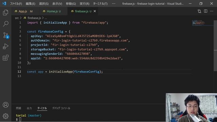Click the appId string value
The image size is (217, 122).
[82, 58]
